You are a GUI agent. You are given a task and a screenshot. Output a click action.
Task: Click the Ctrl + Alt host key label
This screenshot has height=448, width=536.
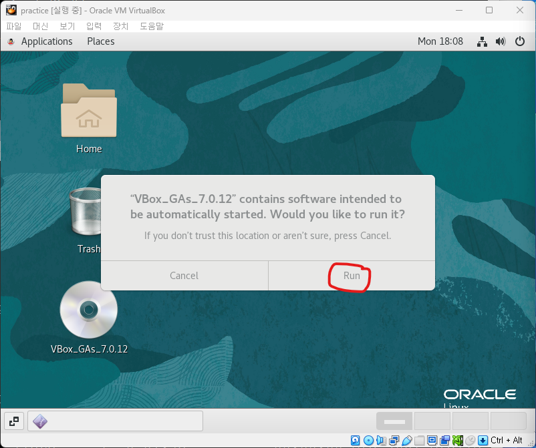pos(507,440)
